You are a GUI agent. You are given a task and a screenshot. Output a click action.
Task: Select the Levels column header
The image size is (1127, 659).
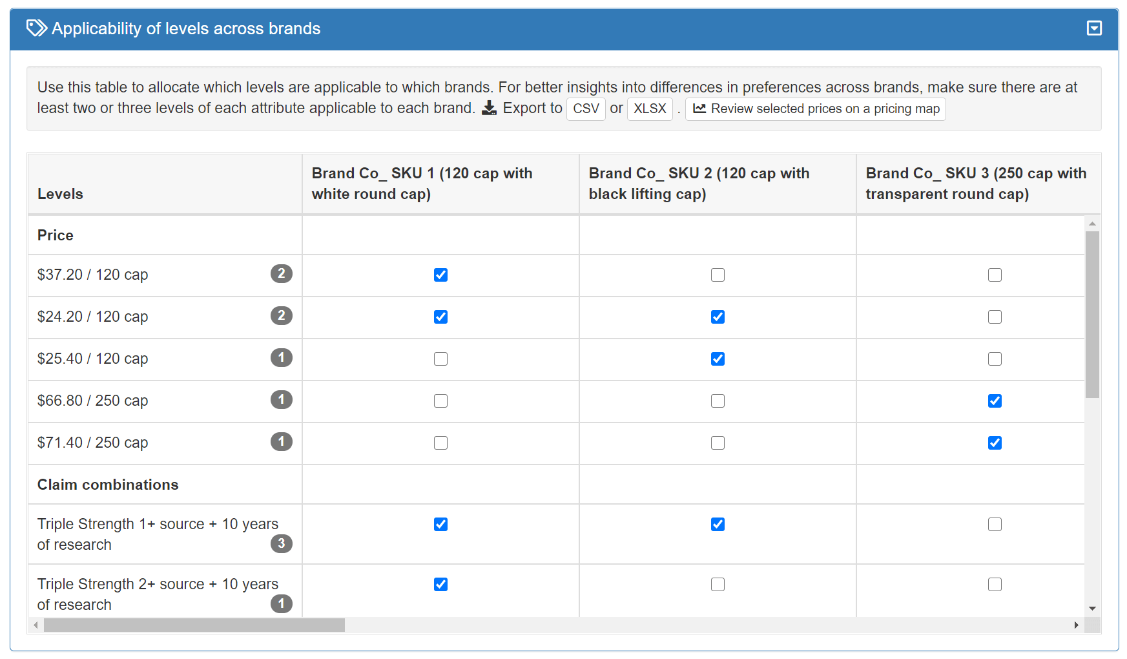[165, 184]
